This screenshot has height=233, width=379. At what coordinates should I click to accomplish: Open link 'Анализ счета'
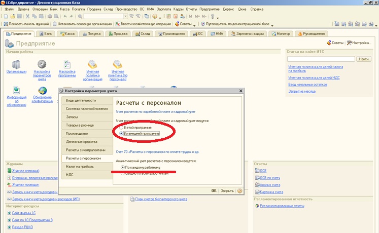tap(270, 185)
